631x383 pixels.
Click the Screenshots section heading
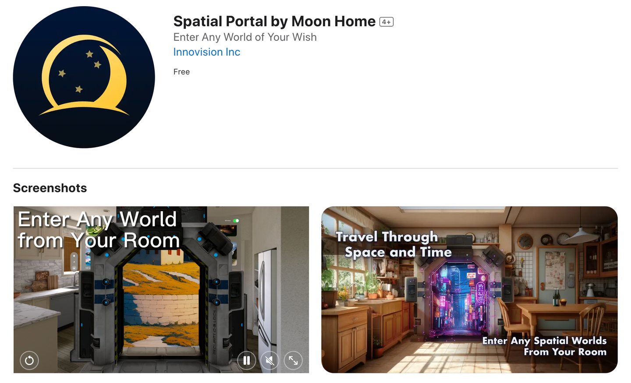50,188
